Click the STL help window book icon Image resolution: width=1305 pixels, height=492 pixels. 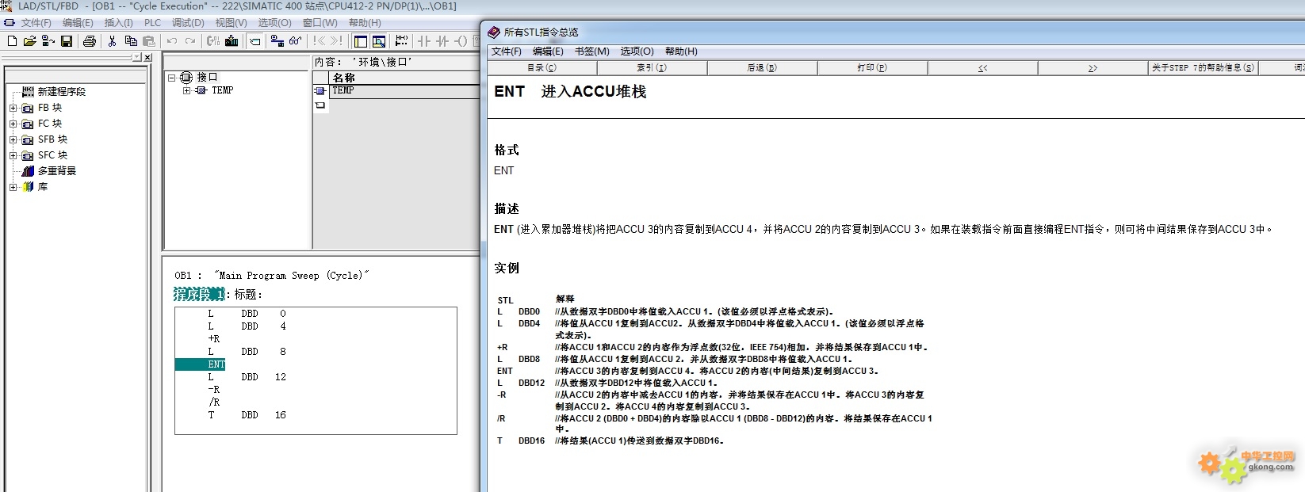494,32
